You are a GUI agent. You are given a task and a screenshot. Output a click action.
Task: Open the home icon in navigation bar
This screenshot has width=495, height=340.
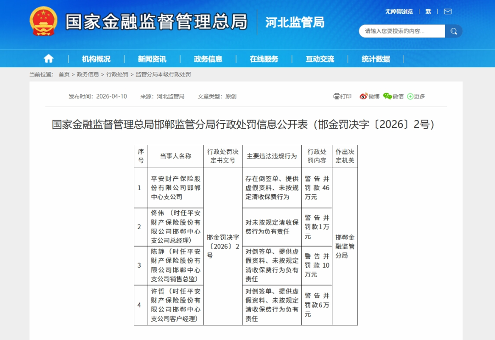click(48, 59)
